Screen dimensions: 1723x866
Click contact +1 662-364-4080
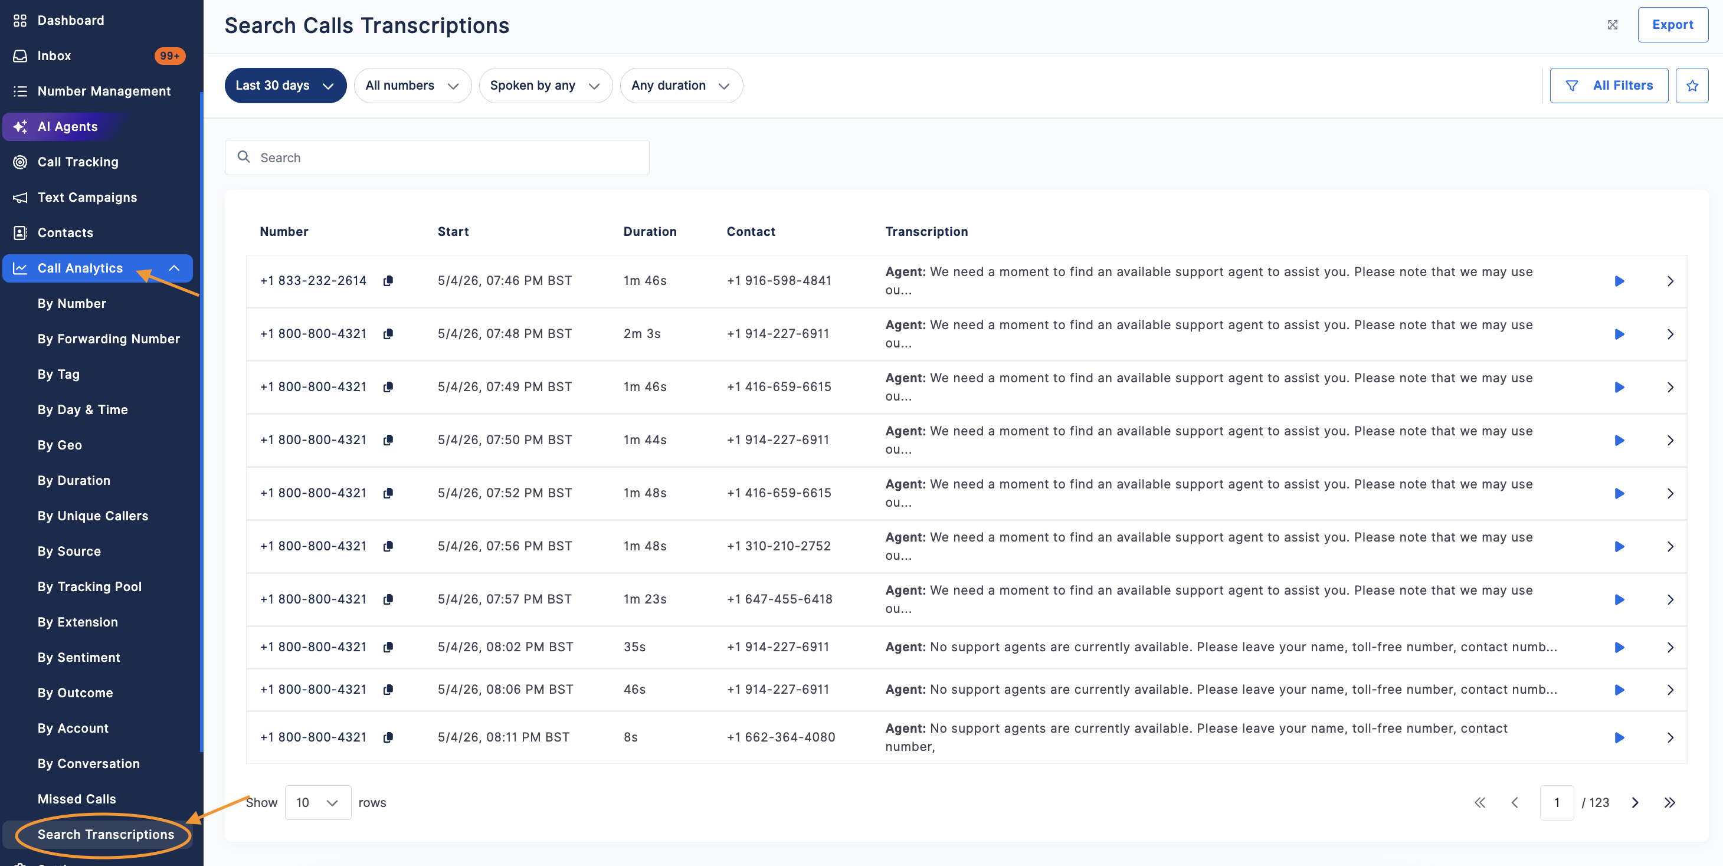click(781, 737)
